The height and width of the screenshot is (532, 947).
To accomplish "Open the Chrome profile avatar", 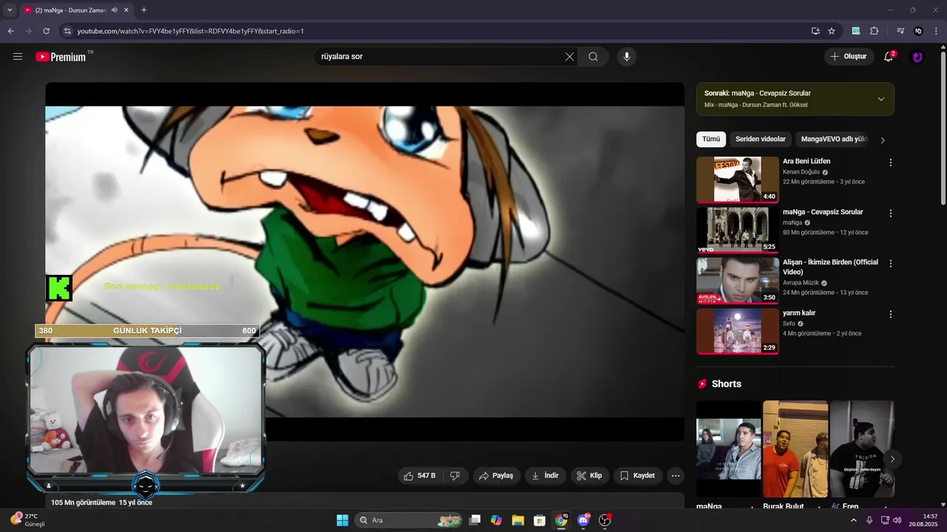I will click(x=918, y=31).
